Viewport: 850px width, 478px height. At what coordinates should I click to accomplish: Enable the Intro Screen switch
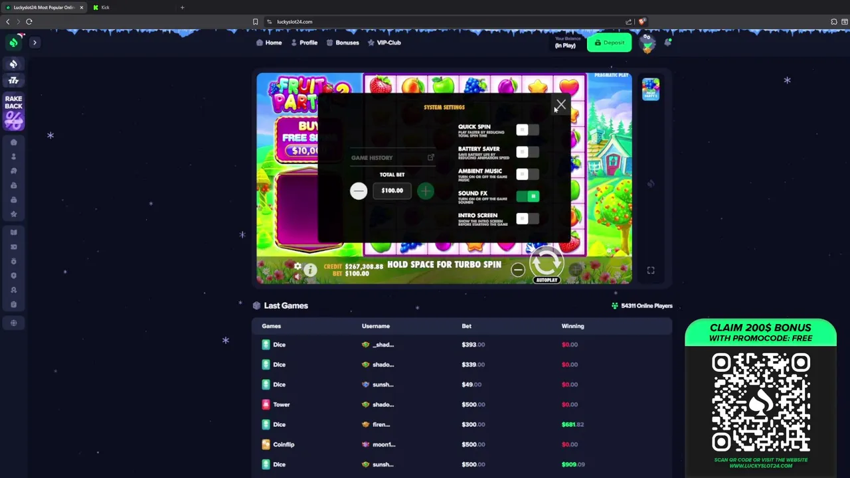coord(527,218)
